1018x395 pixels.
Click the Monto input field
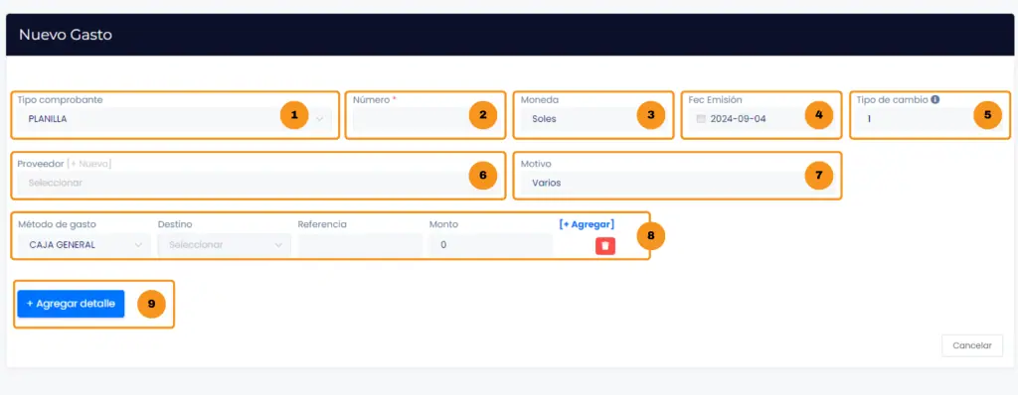click(x=491, y=245)
